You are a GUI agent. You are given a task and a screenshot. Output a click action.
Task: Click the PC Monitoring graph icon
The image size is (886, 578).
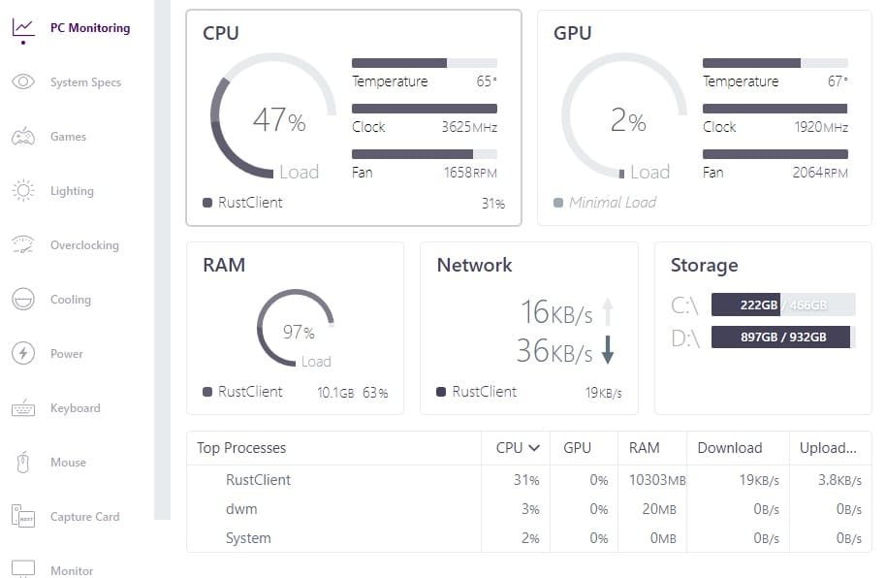[23, 28]
